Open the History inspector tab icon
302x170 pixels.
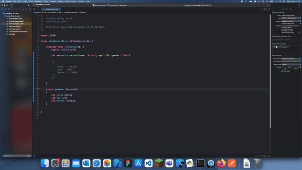coord(286,9)
